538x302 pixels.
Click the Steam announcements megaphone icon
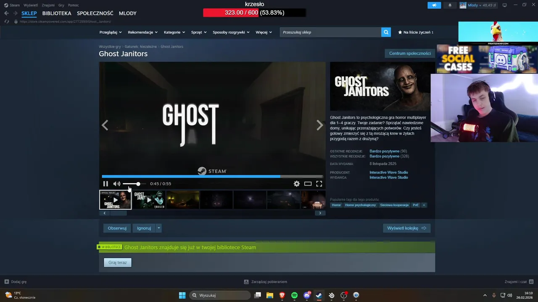pos(434,5)
